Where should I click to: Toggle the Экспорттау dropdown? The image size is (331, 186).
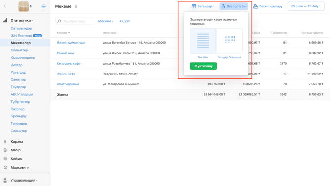(234, 6)
